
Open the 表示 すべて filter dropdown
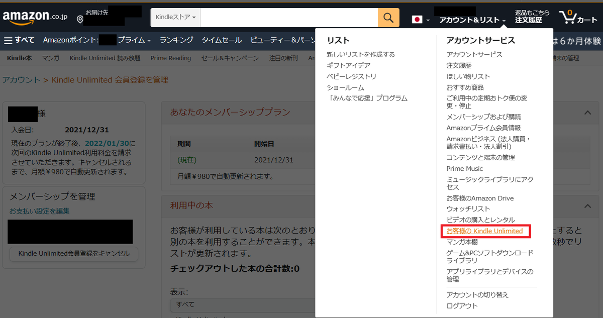point(243,305)
